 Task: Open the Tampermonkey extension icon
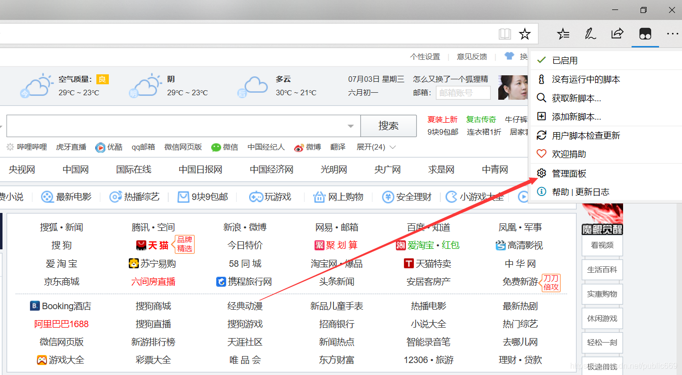click(x=645, y=34)
